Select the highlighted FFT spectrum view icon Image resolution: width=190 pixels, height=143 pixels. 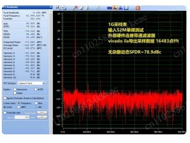pyautogui.click(x=115, y=8)
